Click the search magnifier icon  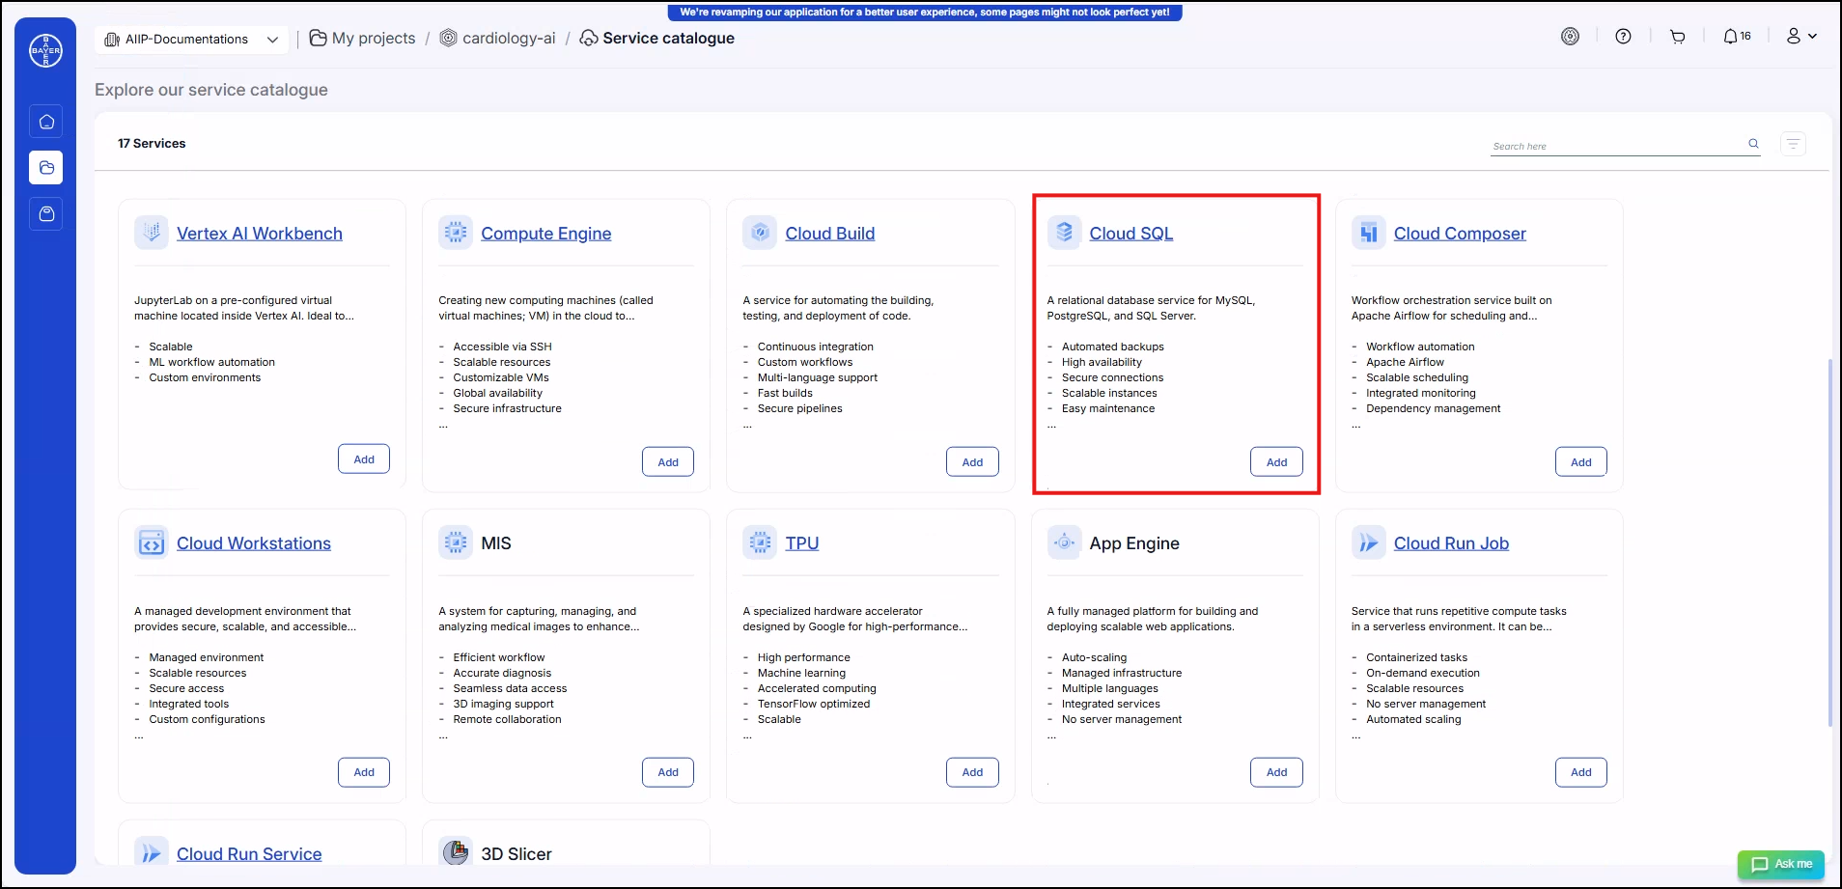(1753, 144)
